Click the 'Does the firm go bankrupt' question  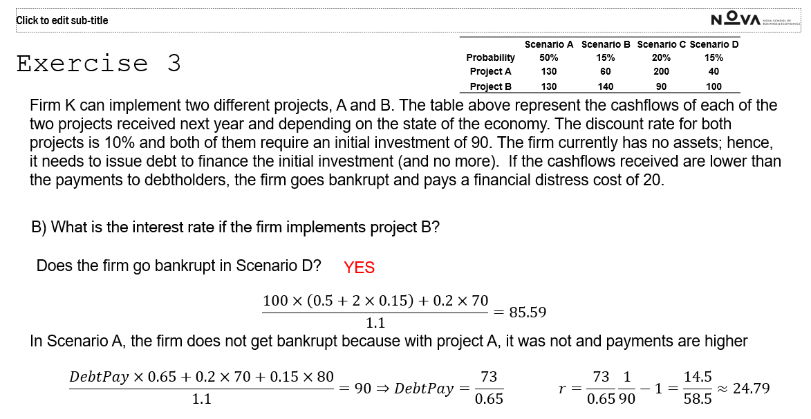(x=178, y=266)
